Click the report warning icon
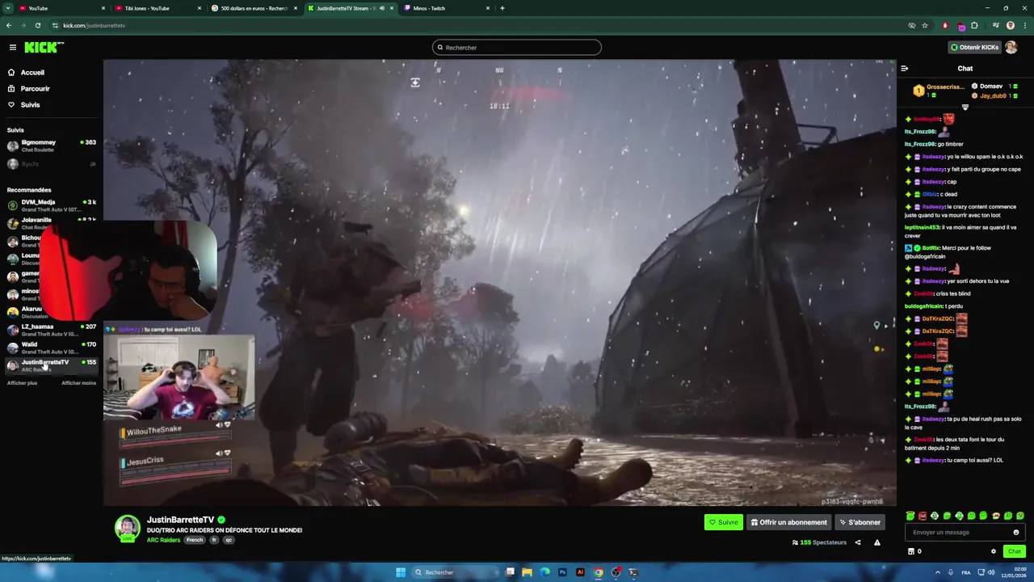Screen dimensions: 1034x582 coord(877,542)
